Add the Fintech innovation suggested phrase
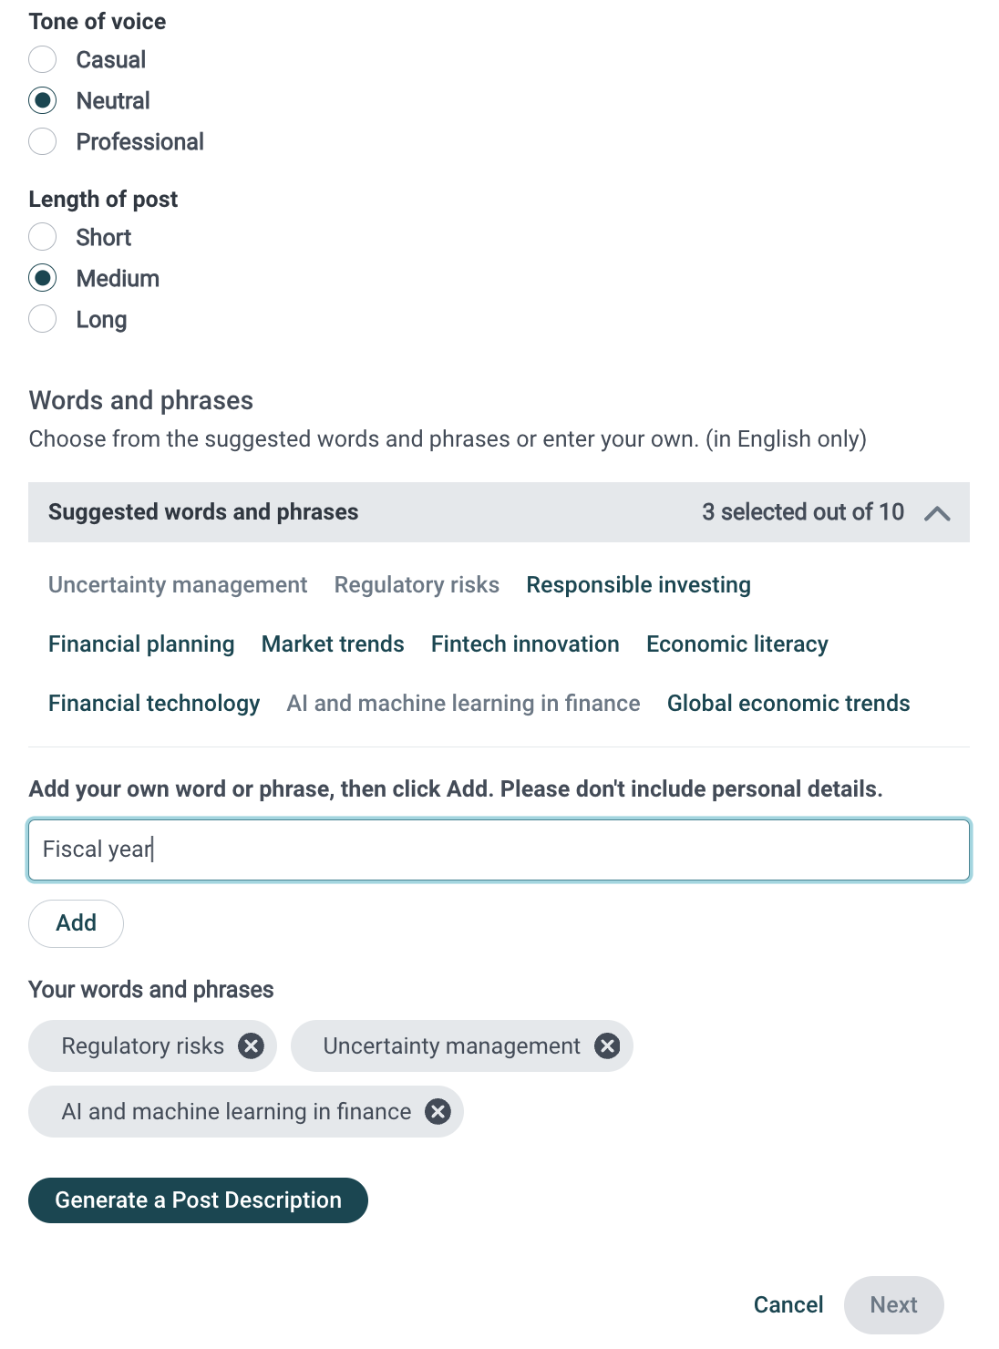Image resolution: width=999 pixels, height=1349 pixels. pyautogui.click(x=525, y=644)
